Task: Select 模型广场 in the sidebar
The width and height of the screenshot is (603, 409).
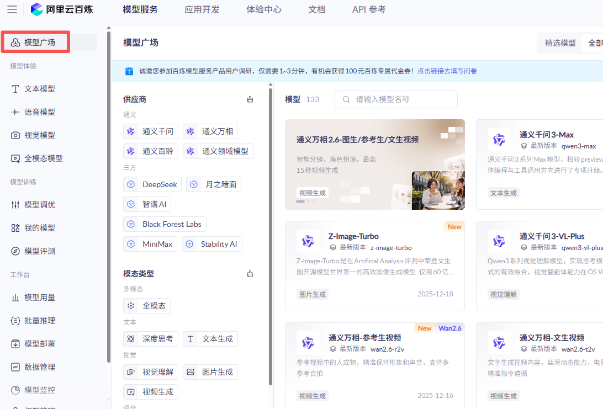Action: 49,43
